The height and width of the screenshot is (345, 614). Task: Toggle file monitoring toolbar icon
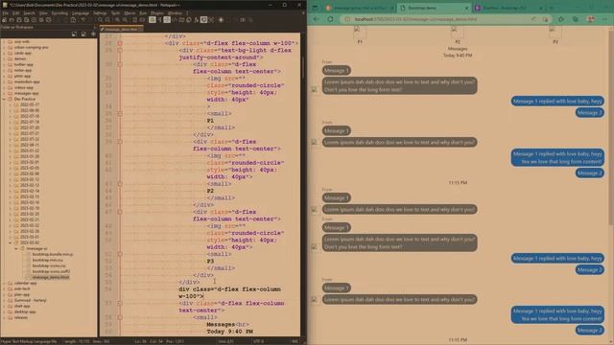click(x=211, y=19)
